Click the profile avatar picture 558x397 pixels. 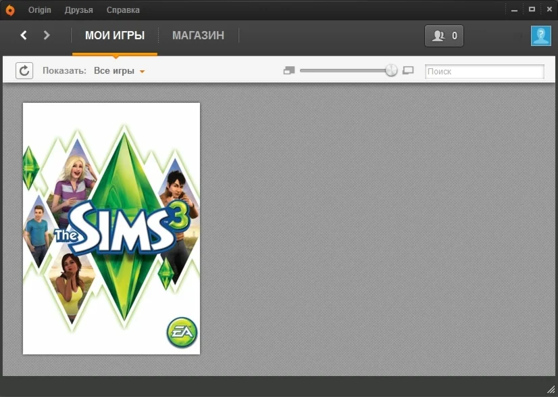click(541, 35)
